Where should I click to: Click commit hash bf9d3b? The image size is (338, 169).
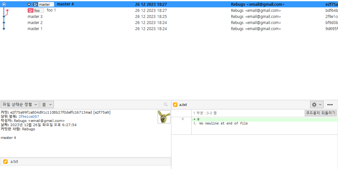pyautogui.click(x=332, y=23)
